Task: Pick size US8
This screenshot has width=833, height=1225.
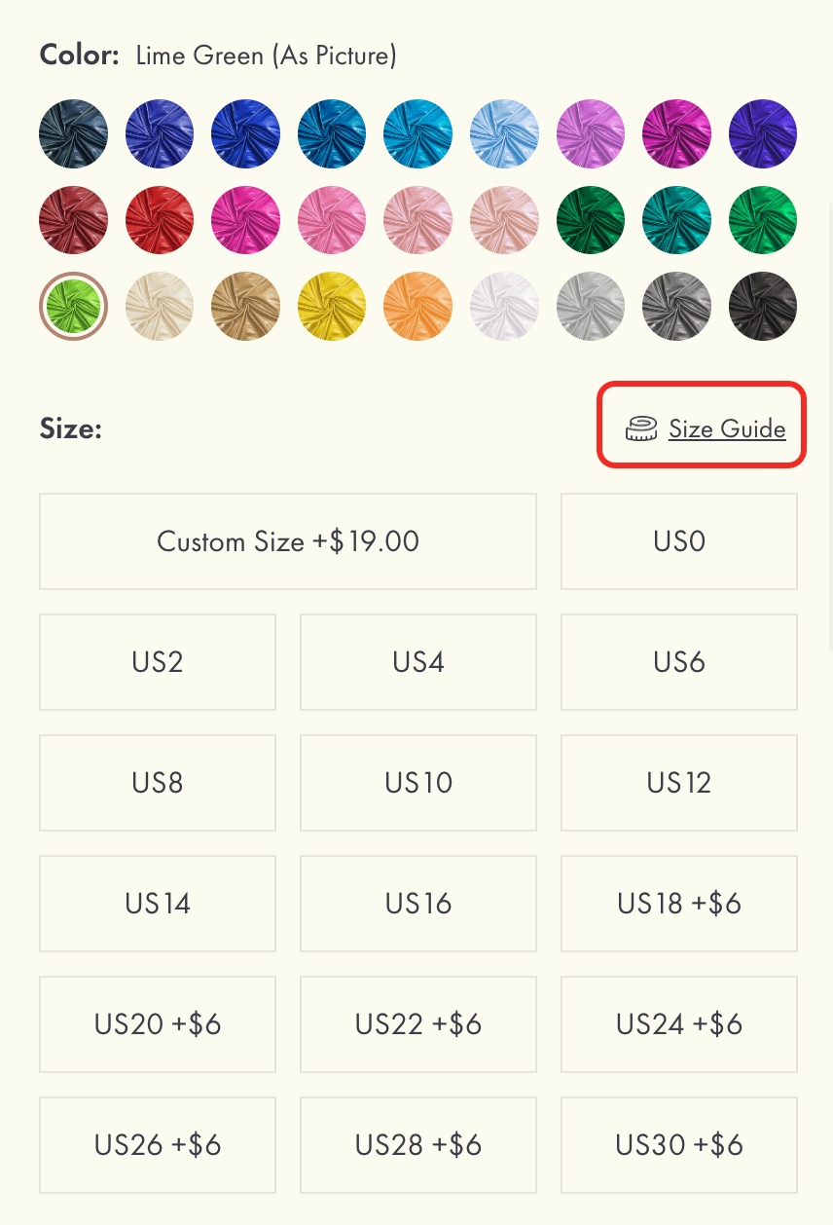Action: (158, 783)
